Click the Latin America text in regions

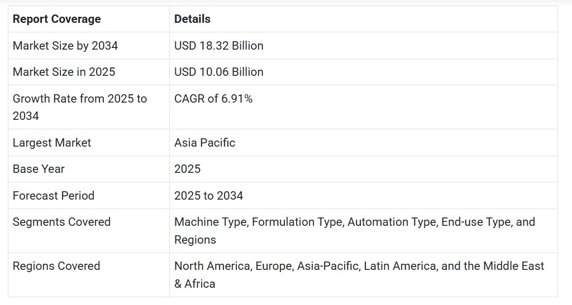(399, 266)
